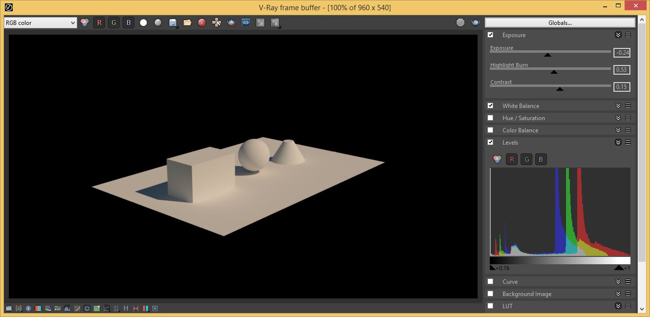Toggle the blue channel B in top toolbar
Viewport: 650px width, 317px height.
(128, 22)
